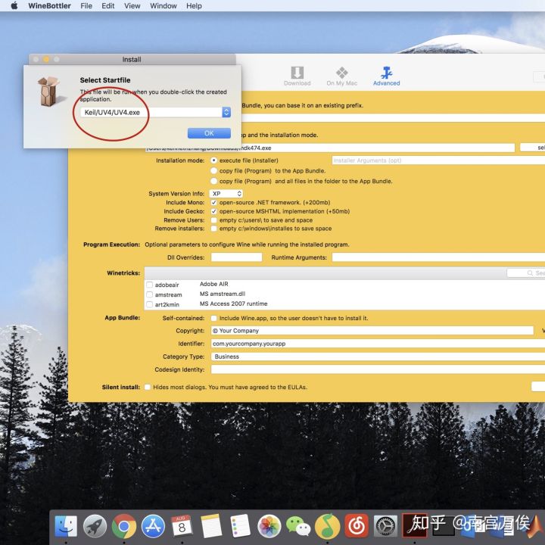Image resolution: width=545 pixels, height=545 pixels.
Task: Tick the art2kmin winetricks checkbox
Action: coord(149,304)
